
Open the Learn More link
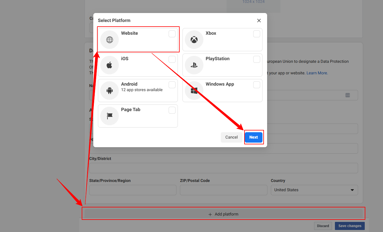pyautogui.click(x=317, y=73)
